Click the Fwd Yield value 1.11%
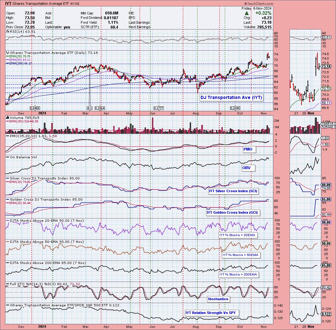Screen dimensions: 336x330 [x=113, y=22]
